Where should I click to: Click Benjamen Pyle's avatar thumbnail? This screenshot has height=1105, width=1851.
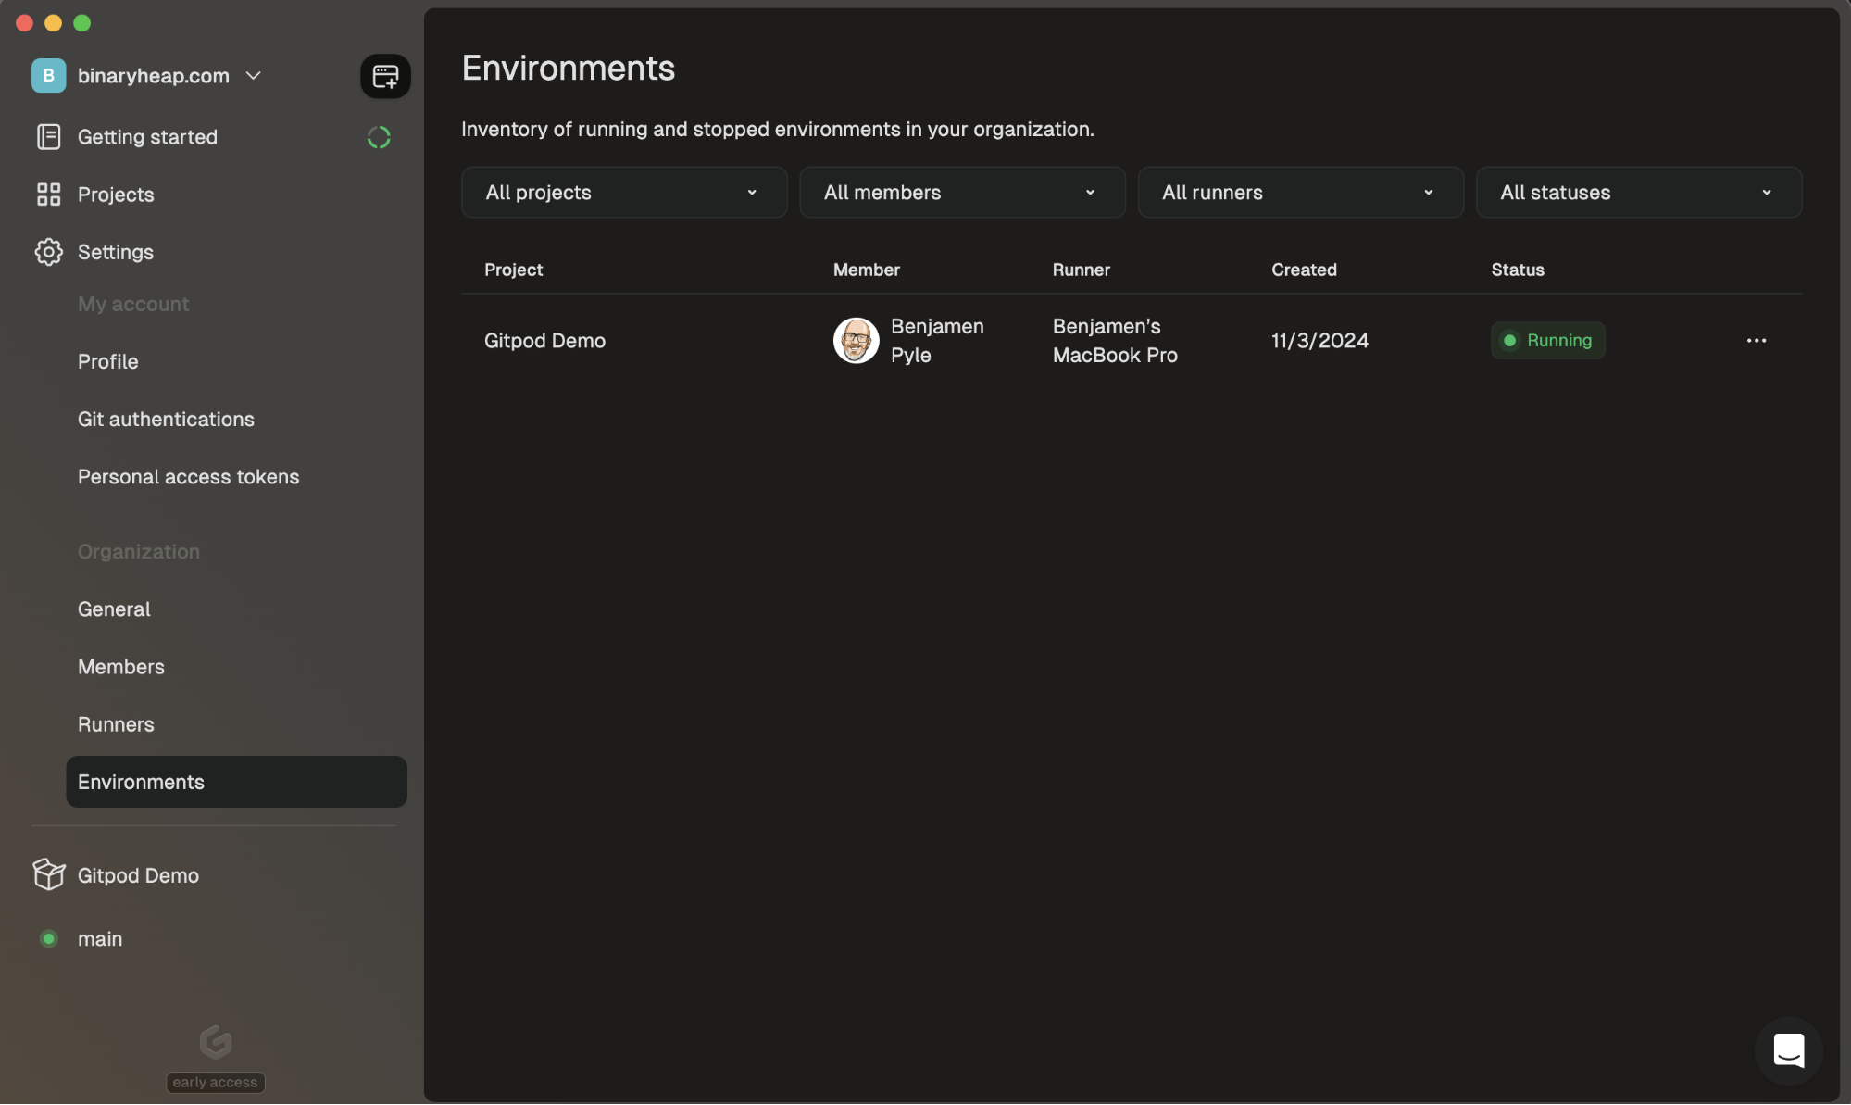click(x=856, y=341)
